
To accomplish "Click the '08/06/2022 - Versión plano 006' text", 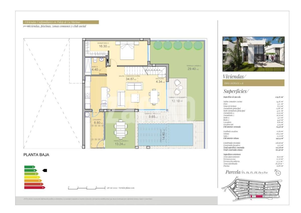I will tap(121, 188).
